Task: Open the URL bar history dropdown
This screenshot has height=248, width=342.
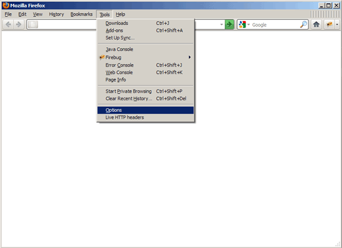Action: (x=221, y=24)
